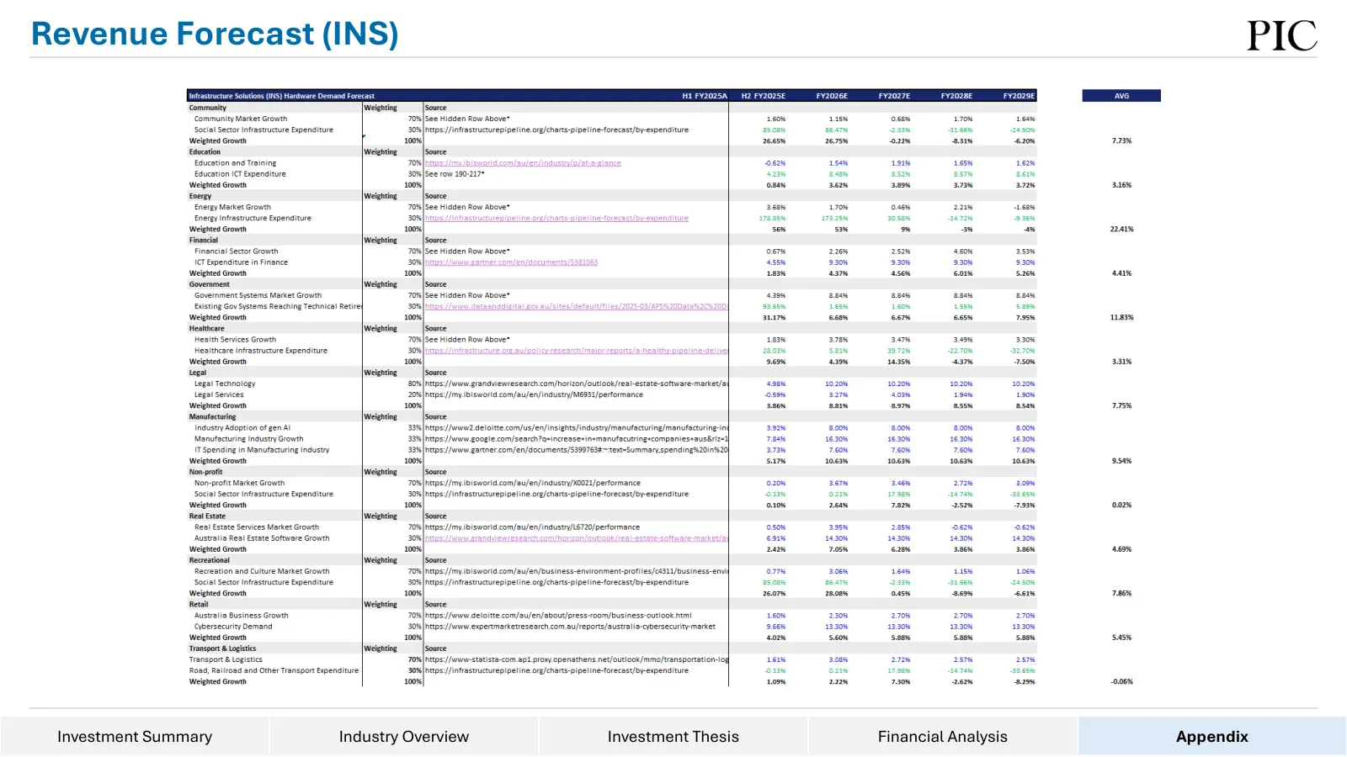Select the H1 FY2025A column header
The width and height of the screenshot is (1347, 757).
[705, 96]
